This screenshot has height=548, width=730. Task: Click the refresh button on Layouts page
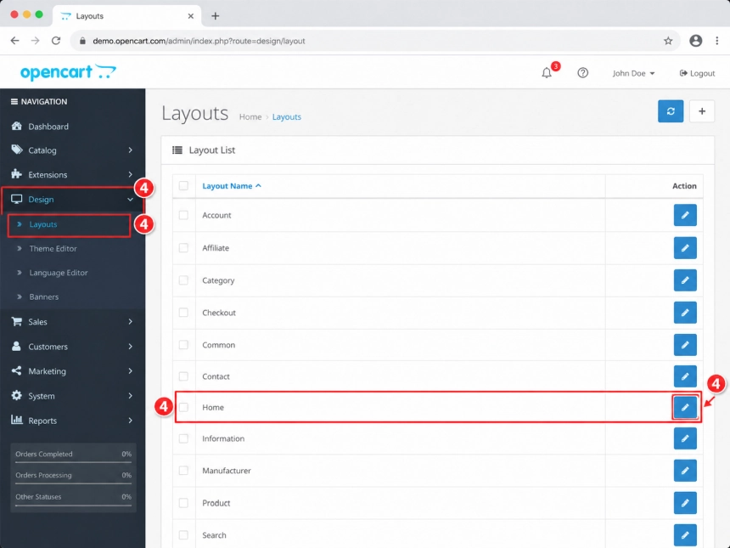[671, 111]
